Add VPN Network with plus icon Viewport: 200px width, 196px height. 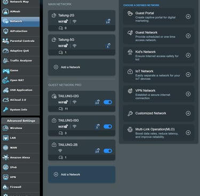(188, 94)
